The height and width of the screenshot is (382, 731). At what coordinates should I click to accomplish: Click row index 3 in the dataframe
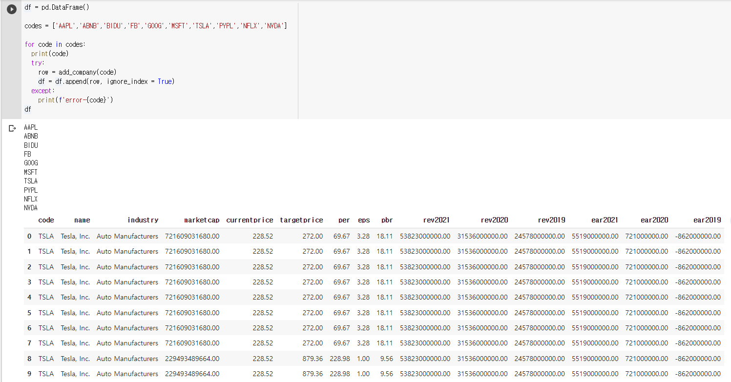coord(29,282)
